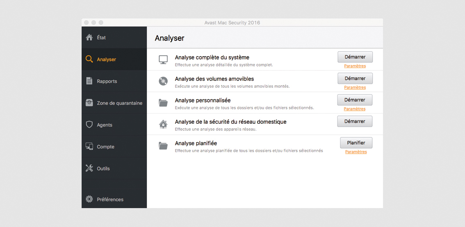This screenshot has width=465, height=227.
Task: Click the description 'Effectue une analyse des appareils réseau.'
Action: click(216, 129)
